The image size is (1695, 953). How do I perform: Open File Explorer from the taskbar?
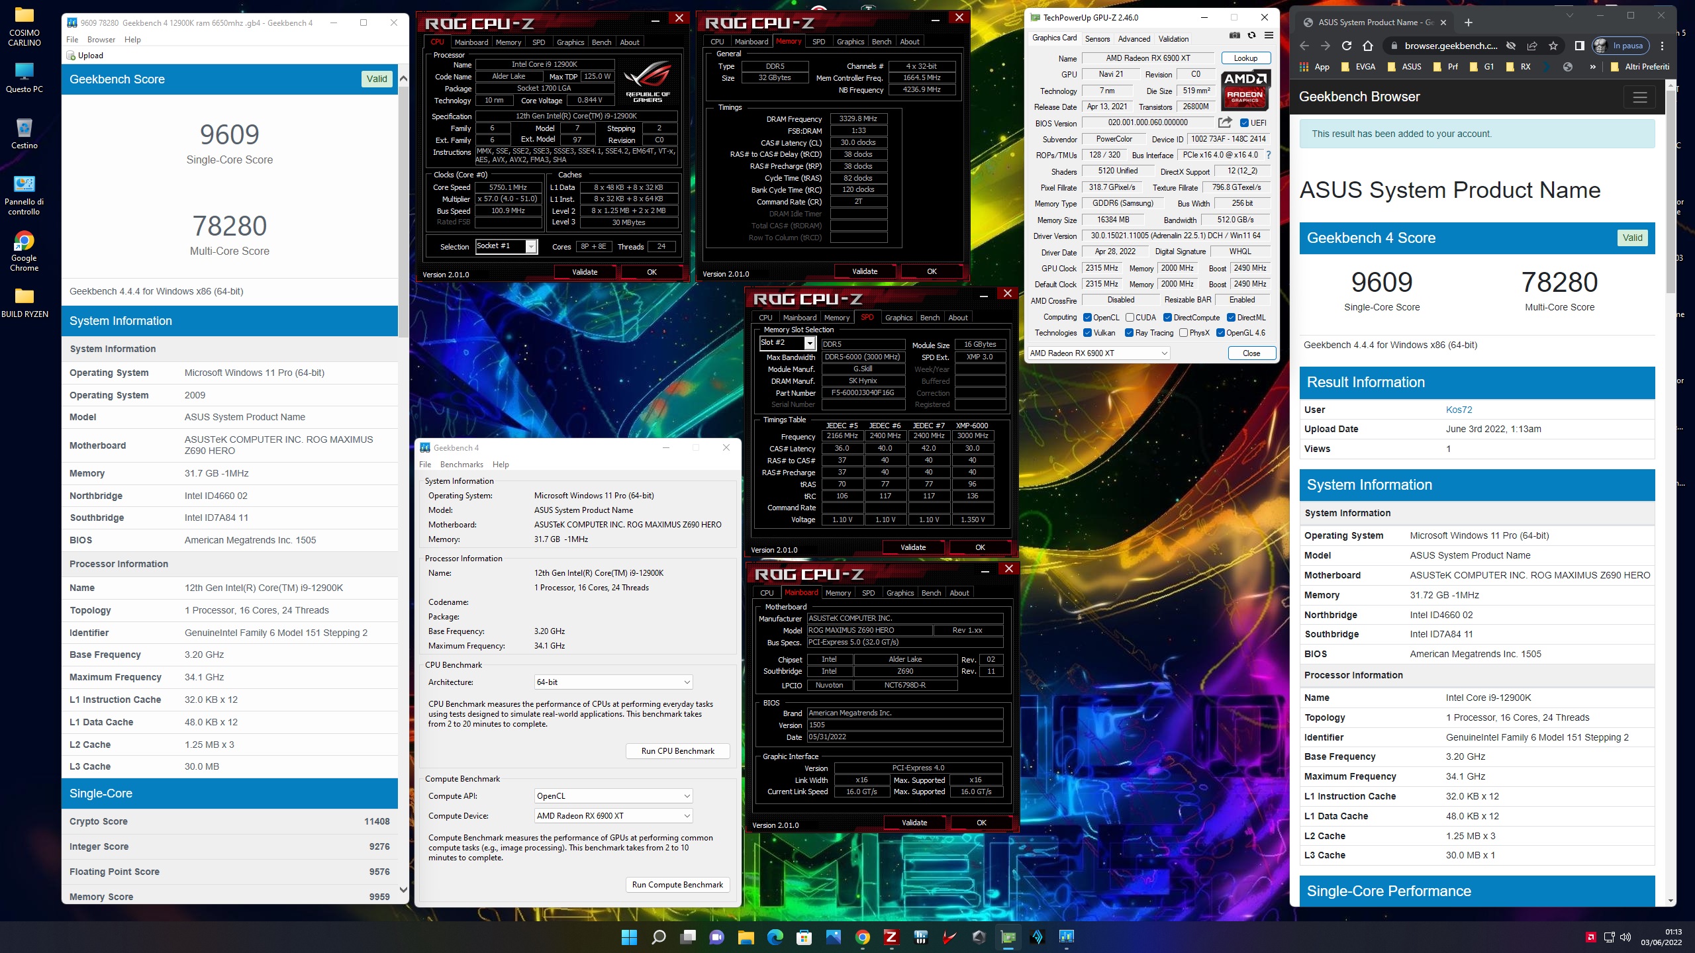click(x=746, y=937)
